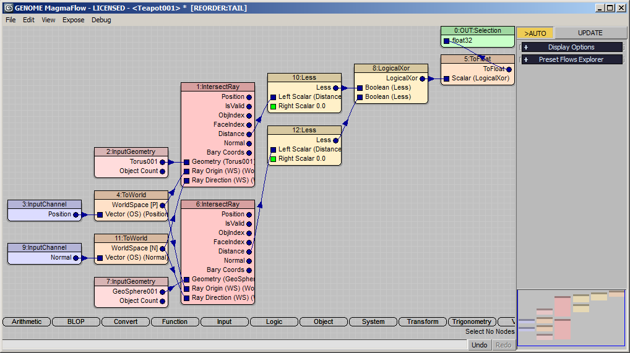This screenshot has width=630, height=353.
Task: Open the Function node category
Action: coord(175,321)
